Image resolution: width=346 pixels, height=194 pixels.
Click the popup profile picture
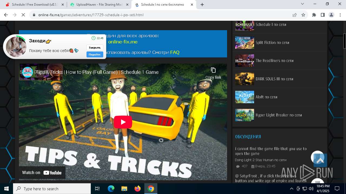(x=16, y=47)
